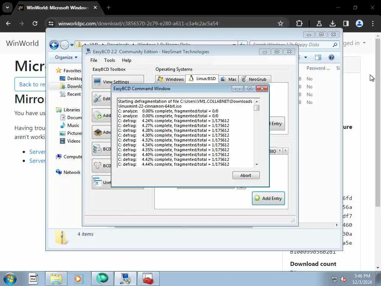Screen dimensions: 381x286
Task: Bookmark this page with star icon
Action: tap(281, 23)
